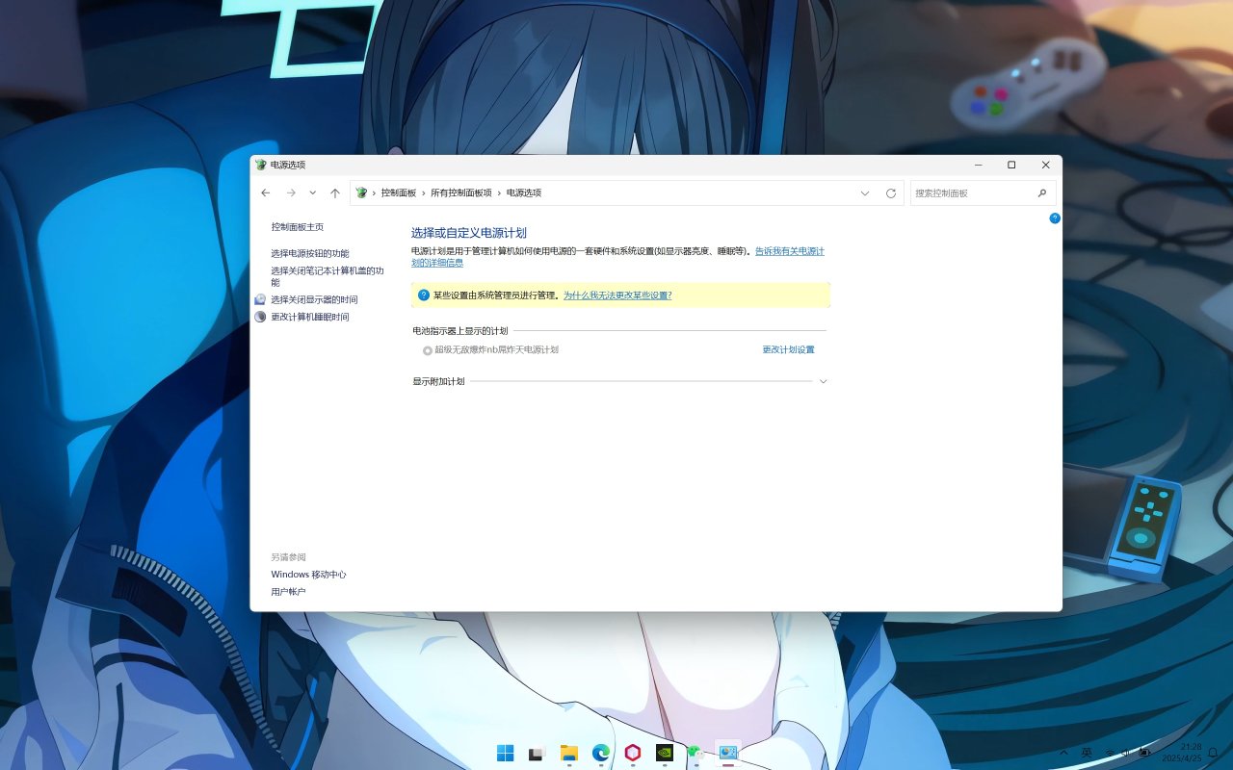Click the 选择或自定义电源计划 heading
Viewport: 1233px width, 770px height.
pyautogui.click(x=469, y=233)
